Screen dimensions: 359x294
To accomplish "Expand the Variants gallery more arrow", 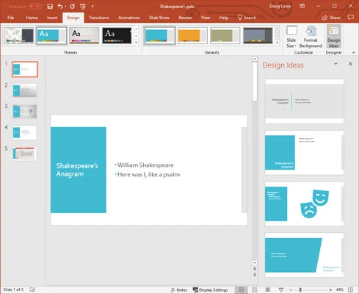I will 278,43.
